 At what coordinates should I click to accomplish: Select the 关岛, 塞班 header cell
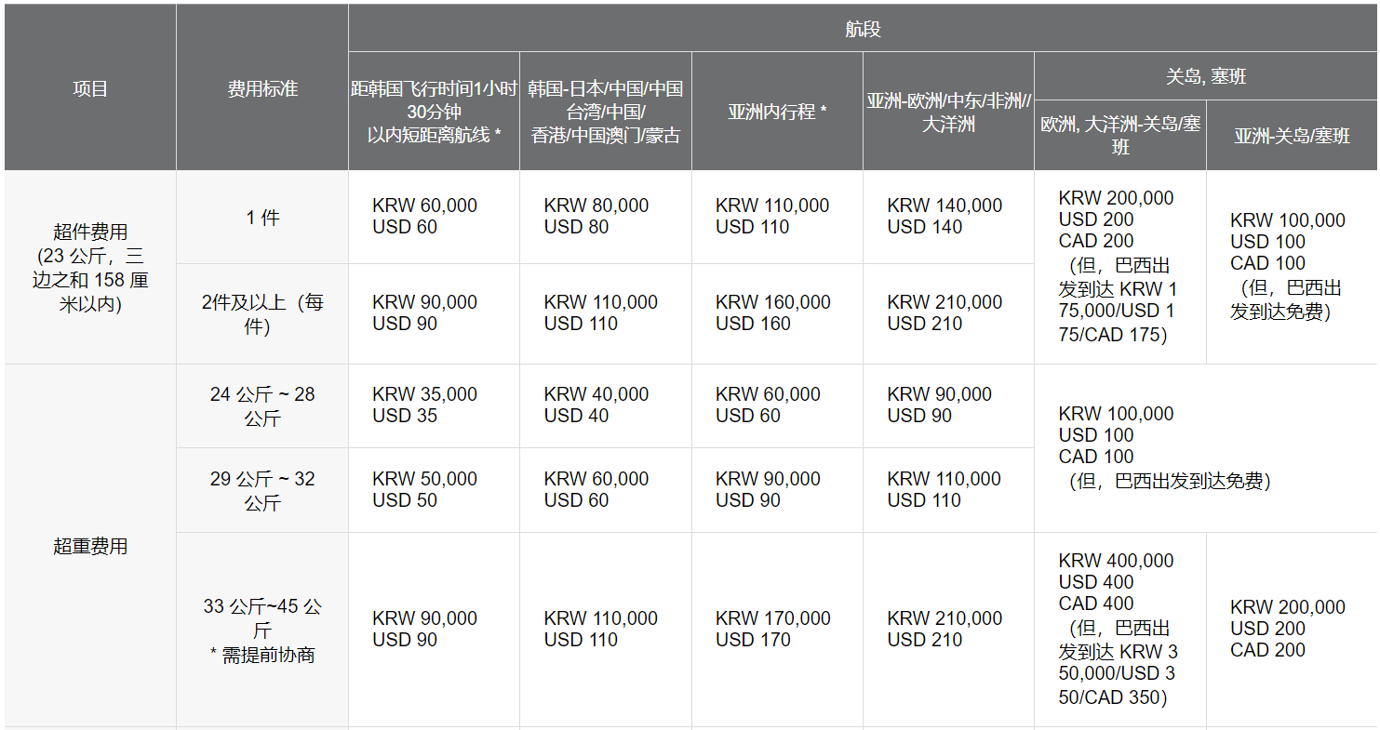pyautogui.click(x=1206, y=76)
